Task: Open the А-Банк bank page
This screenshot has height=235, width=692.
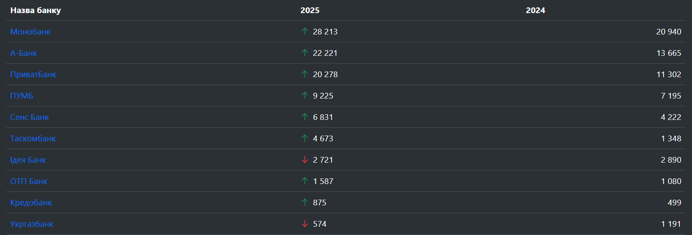Action: coord(24,53)
